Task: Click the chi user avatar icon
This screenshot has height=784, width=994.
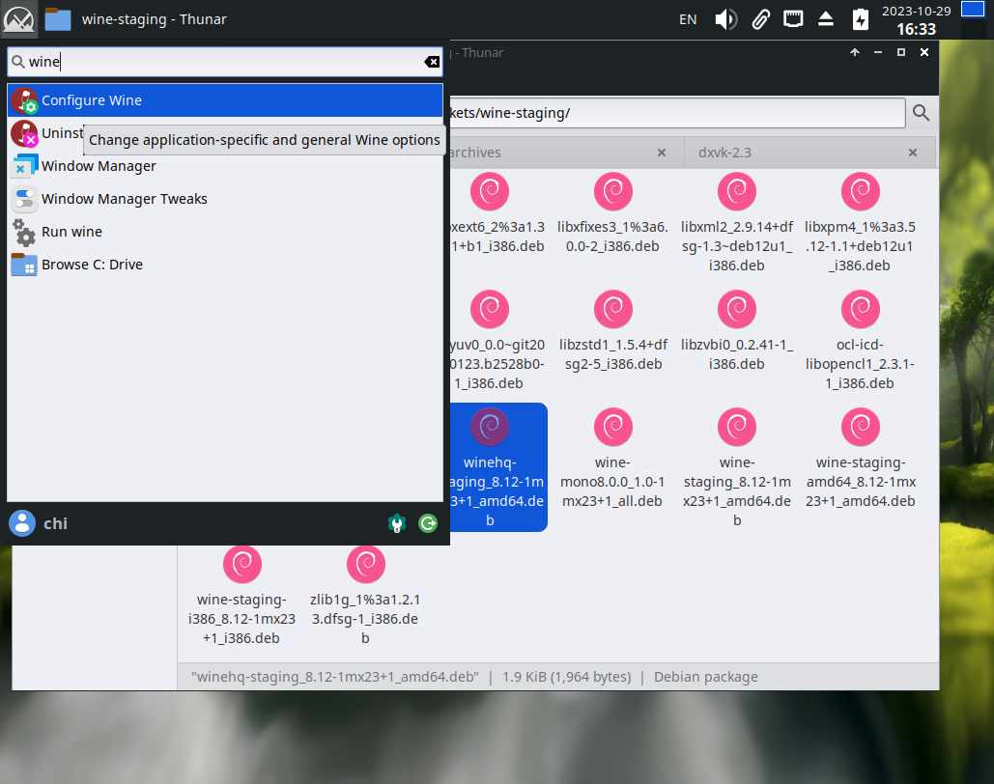Action: 22,523
